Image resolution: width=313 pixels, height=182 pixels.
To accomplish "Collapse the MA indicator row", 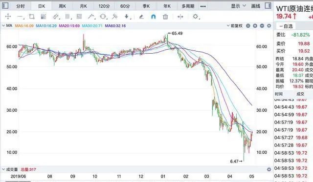I will pos(3,26).
